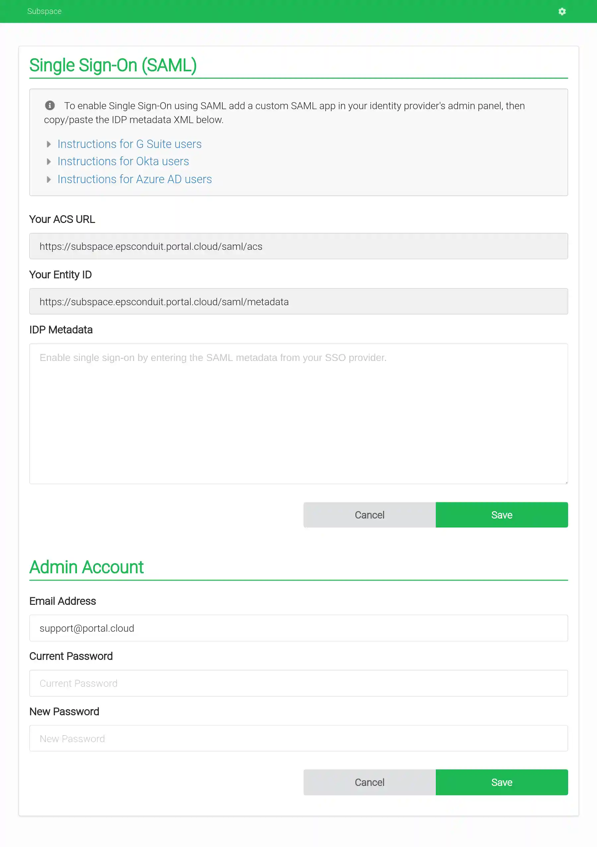This screenshot has height=847, width=597.
Task: Expand Instructions for Okta users
Action: tap(49, 162)
